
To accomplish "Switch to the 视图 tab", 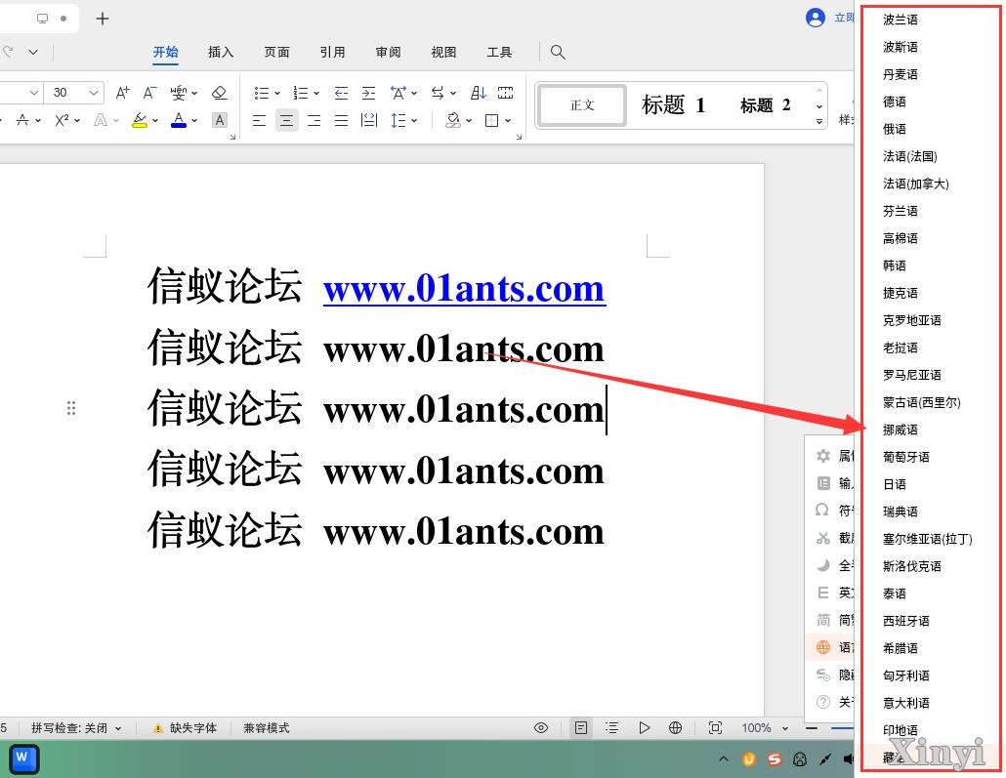I will tap(443, 52).
